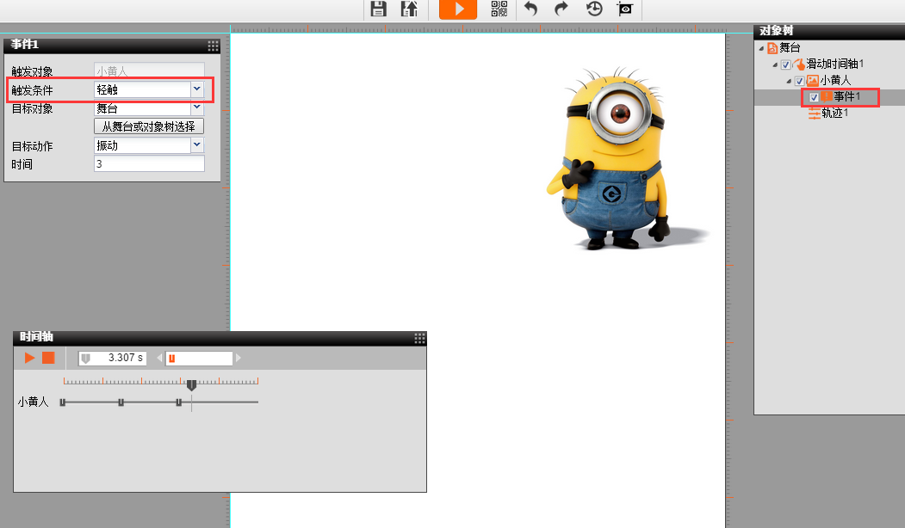Click the 对象树 panel title
Image resolution: width=905 pixels, height=528 pixels.
tap(777, 31)
